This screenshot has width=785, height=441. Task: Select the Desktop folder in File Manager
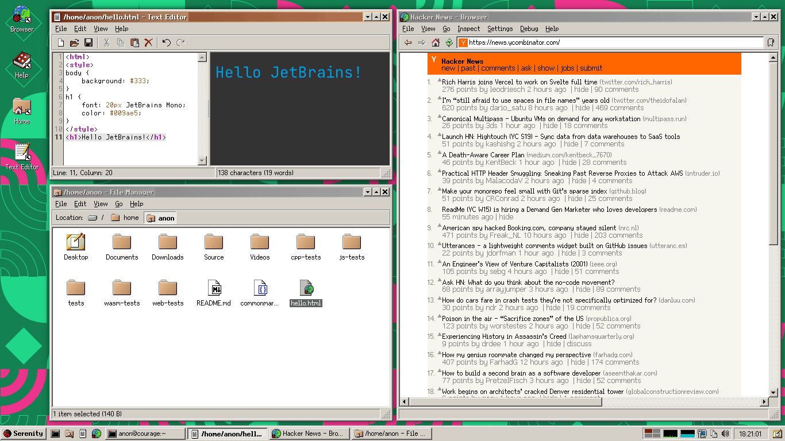(x=76, y=247)
